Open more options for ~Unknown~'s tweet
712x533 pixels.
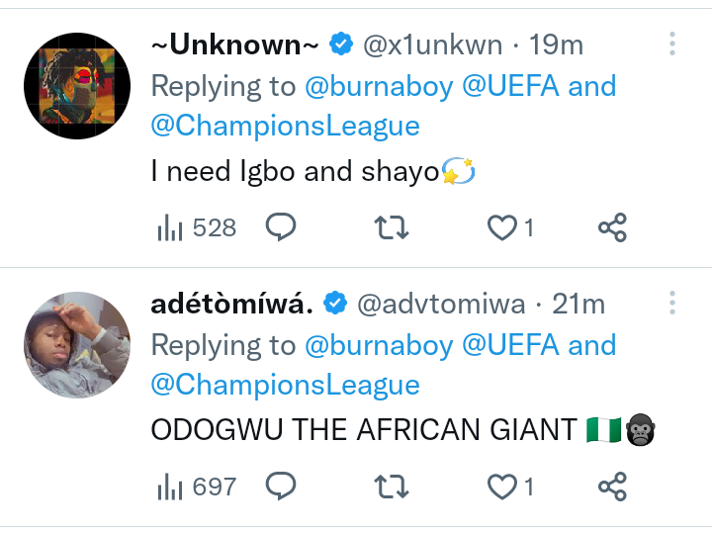coord(671,44)
